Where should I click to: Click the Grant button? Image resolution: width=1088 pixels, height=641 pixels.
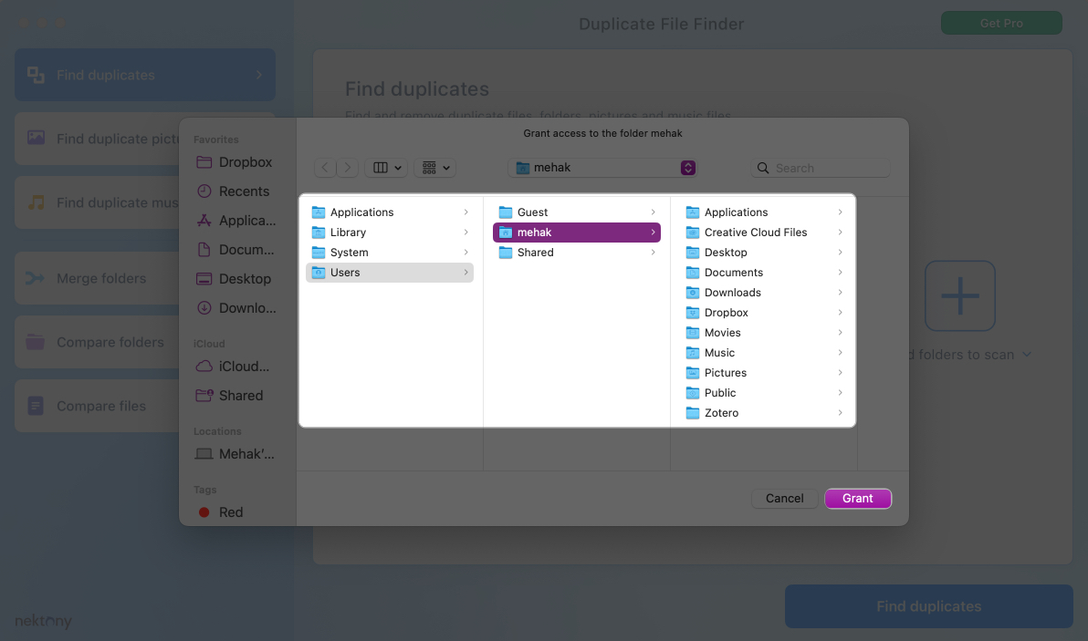[x=857, y=499]
